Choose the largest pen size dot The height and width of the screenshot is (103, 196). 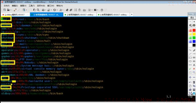(x=194, y=25)
